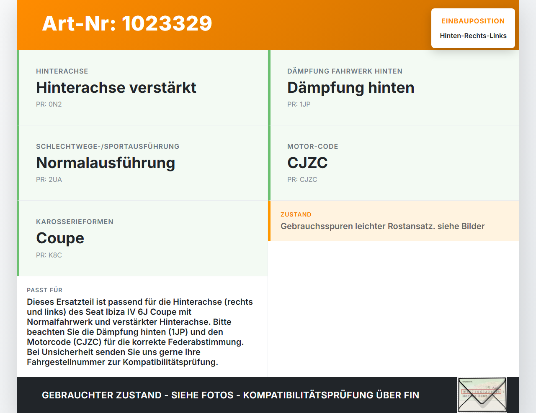Select the Dämpfung hinten card
This screenshot has width=536, height=413.
[x=394, y=88]
